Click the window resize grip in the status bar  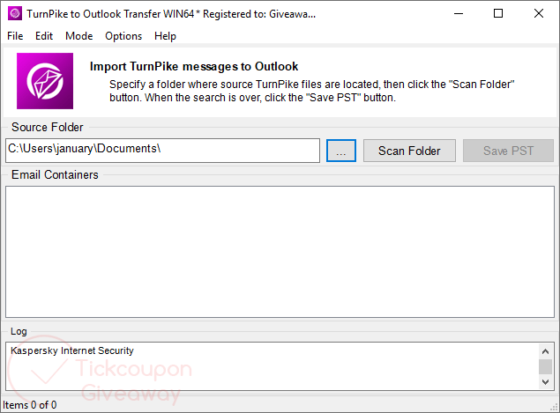pos(555,407)
